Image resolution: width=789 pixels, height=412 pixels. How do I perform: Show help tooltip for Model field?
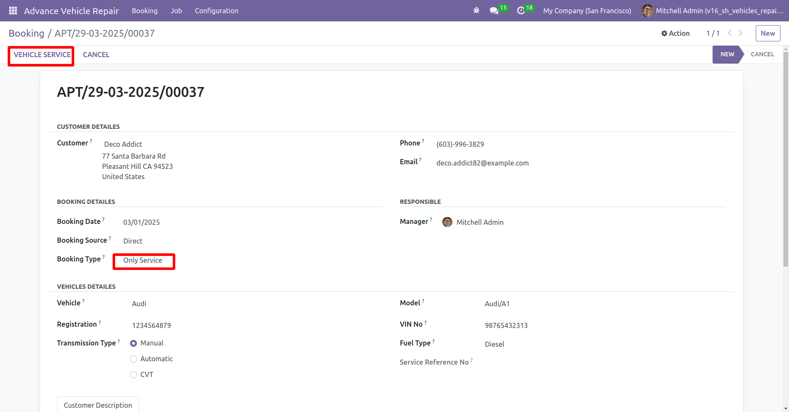(x=423, y=301)
